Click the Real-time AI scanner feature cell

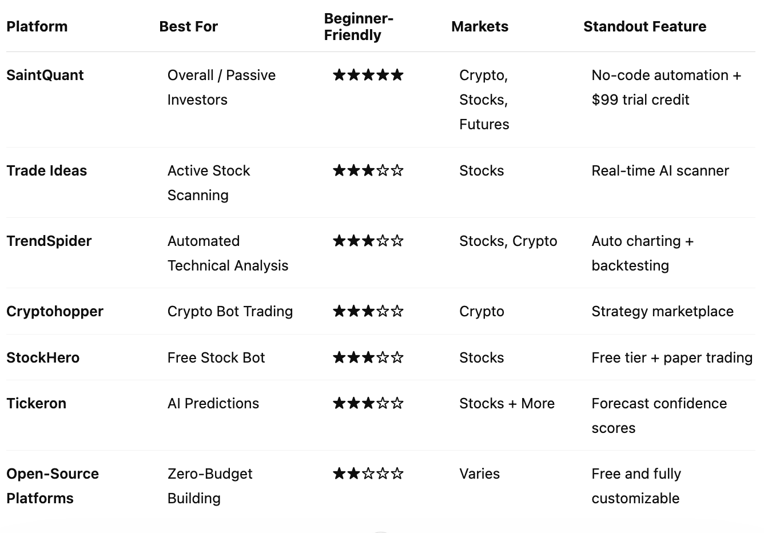pos(660,170)
